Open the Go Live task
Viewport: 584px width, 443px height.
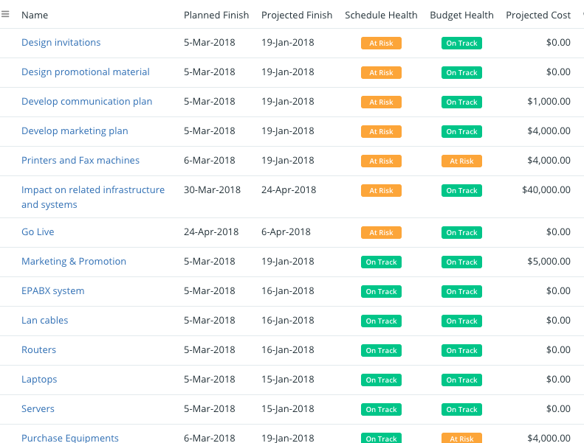tap(38, 231)
